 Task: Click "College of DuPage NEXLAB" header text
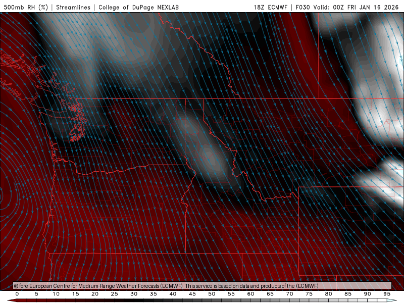point(138,7)
